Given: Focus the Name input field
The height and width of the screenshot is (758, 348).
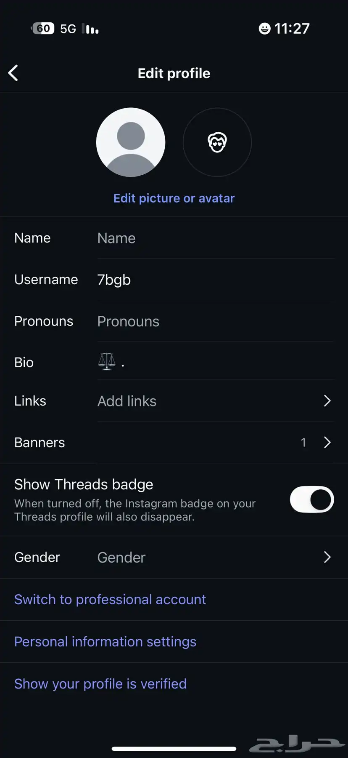Looking at the screenshot, I should click(216, 238).
